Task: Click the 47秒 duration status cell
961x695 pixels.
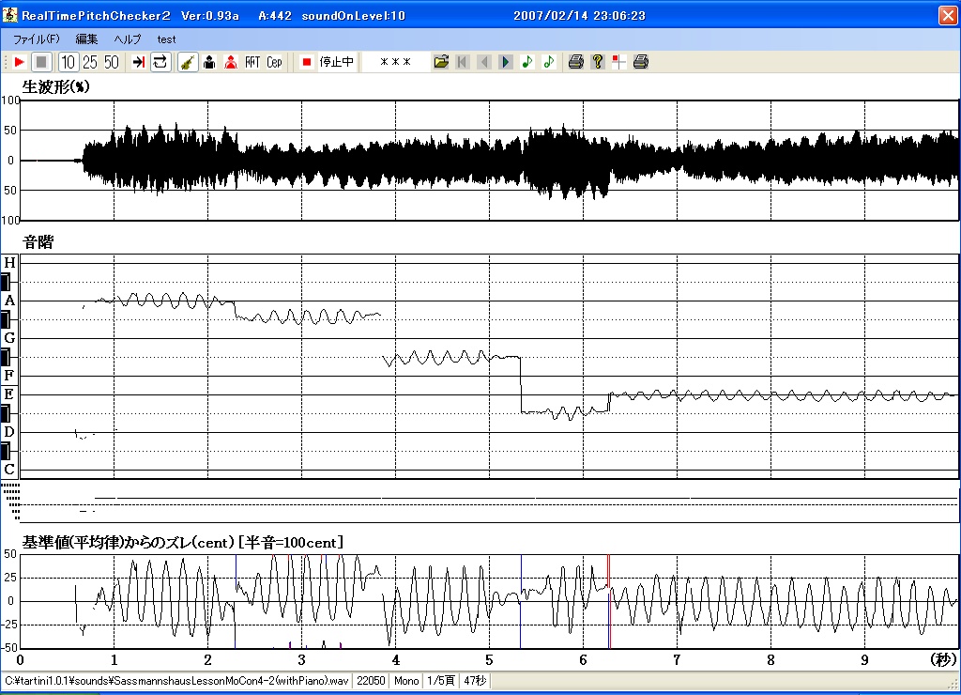Action: (x=475, y=681)
